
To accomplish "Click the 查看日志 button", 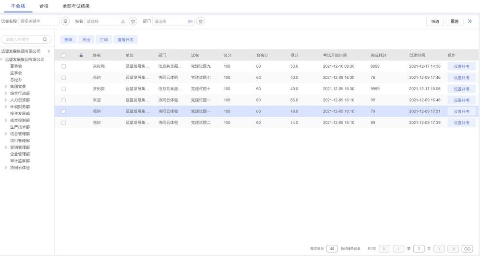I will [x=125, y=40].
